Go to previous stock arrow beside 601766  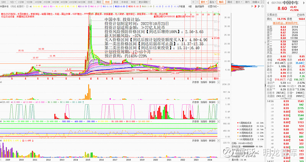(268, 3)
